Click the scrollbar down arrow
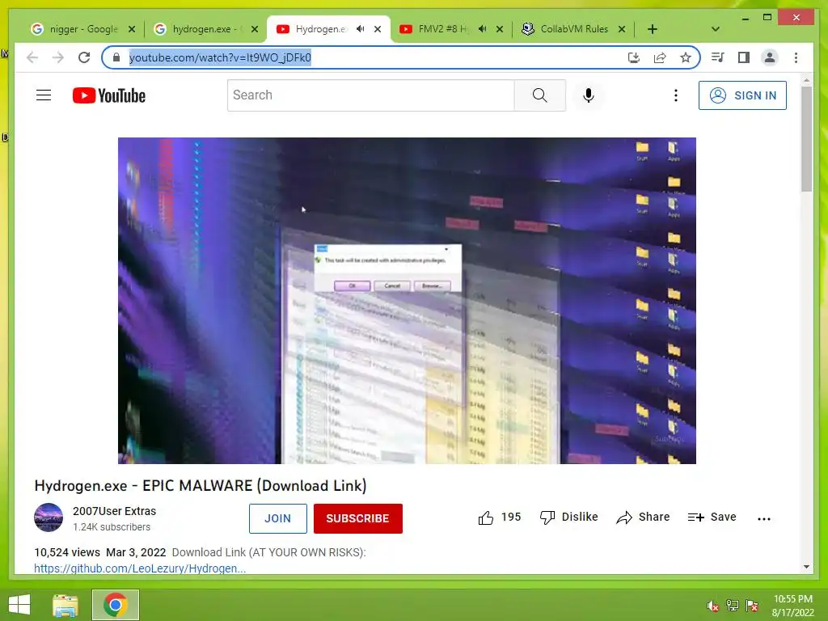 coord(806,567)
